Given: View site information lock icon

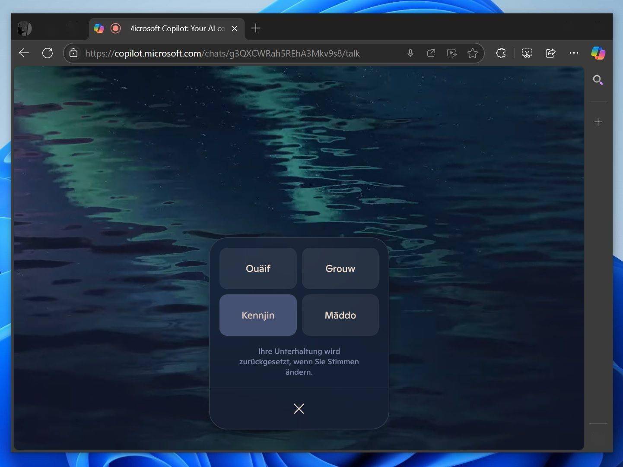Looking at the screenshot, I should coord(74,53).
